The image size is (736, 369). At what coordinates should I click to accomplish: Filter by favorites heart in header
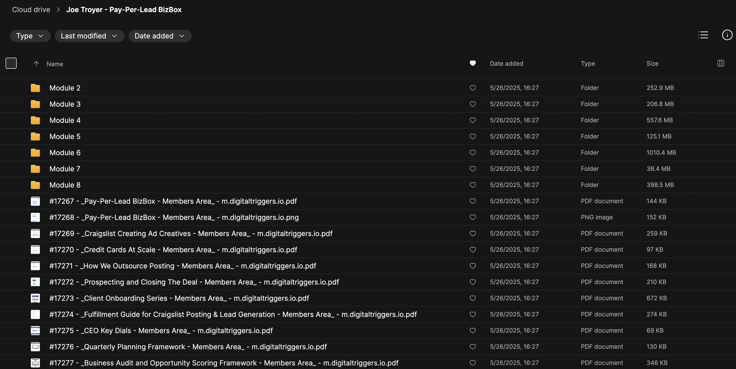473,63
